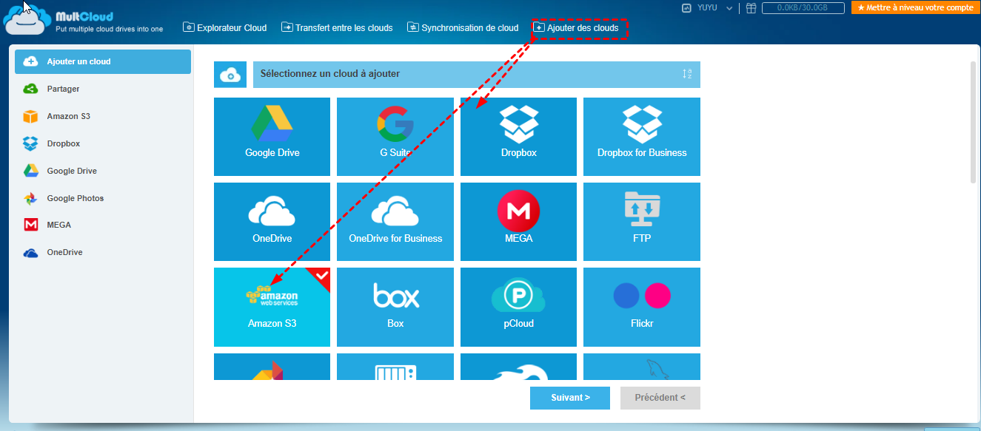Screen dimensions: 981x431
Task: Choose the Flickr tile
Action: tap(642, 307)
